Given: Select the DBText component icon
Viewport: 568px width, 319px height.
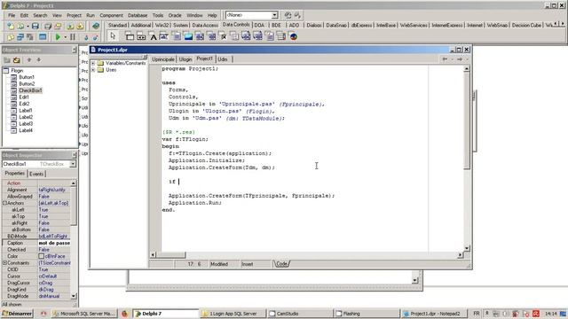Looking at the screenshot, I should (x=153, y=36).
